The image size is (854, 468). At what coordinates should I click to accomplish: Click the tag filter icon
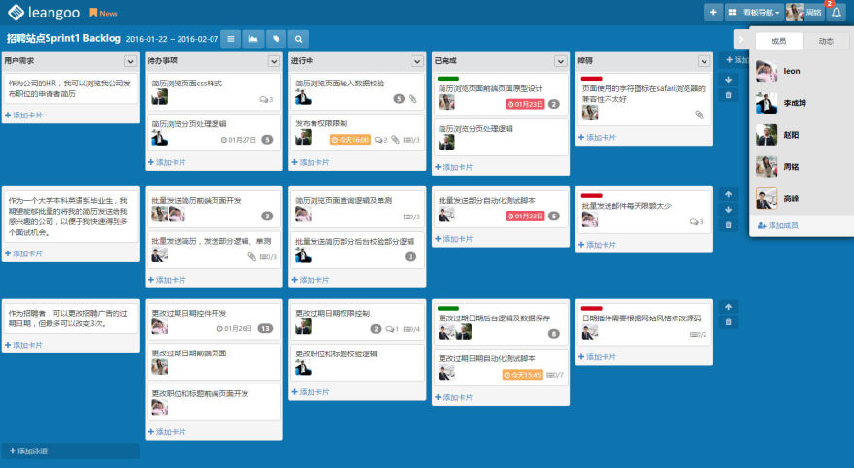277,39
